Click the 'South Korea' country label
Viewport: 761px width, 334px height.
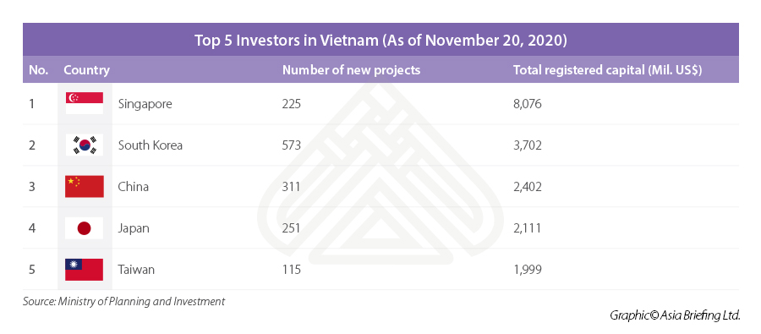point(151,145)
